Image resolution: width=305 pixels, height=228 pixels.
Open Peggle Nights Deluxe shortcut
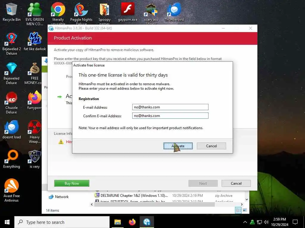81,14
